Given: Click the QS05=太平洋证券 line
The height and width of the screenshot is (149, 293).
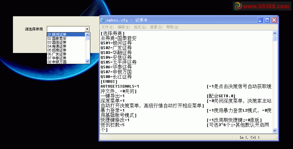Looking at the screenshot, I should coord(119,62).
